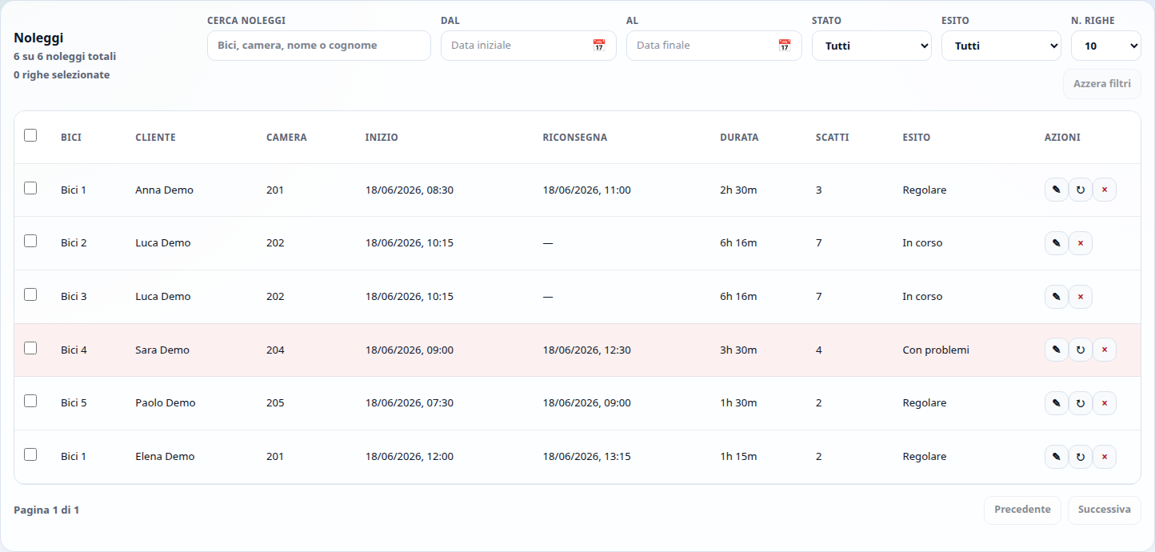Tick the select-all checkbox in table header
1155x552 pixels.
30,135
